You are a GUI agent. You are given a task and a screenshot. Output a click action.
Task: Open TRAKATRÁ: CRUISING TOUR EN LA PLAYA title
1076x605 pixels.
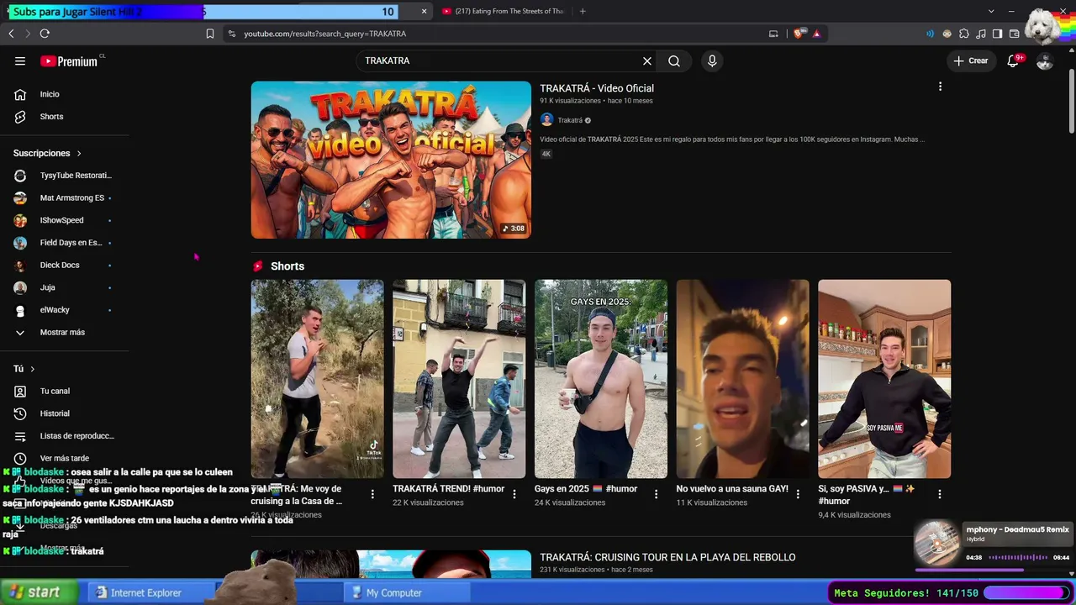[x=667, y=557]
